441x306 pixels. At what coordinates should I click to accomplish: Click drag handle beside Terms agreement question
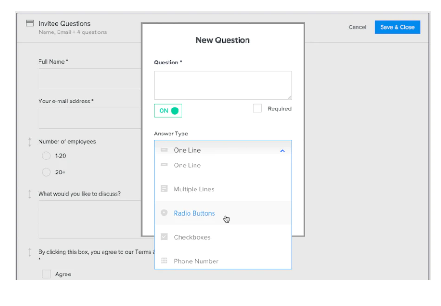[x=30, y=252]
